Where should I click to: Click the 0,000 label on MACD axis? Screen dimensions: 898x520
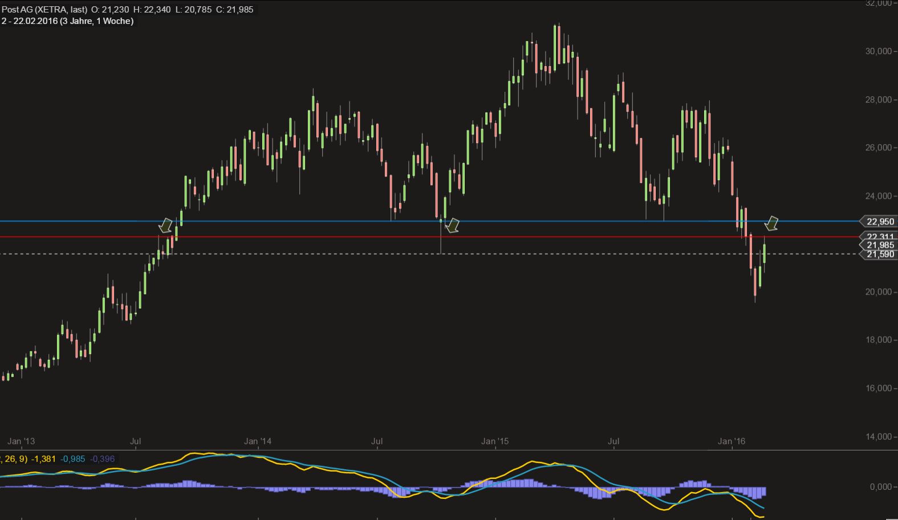coord(880,487)
